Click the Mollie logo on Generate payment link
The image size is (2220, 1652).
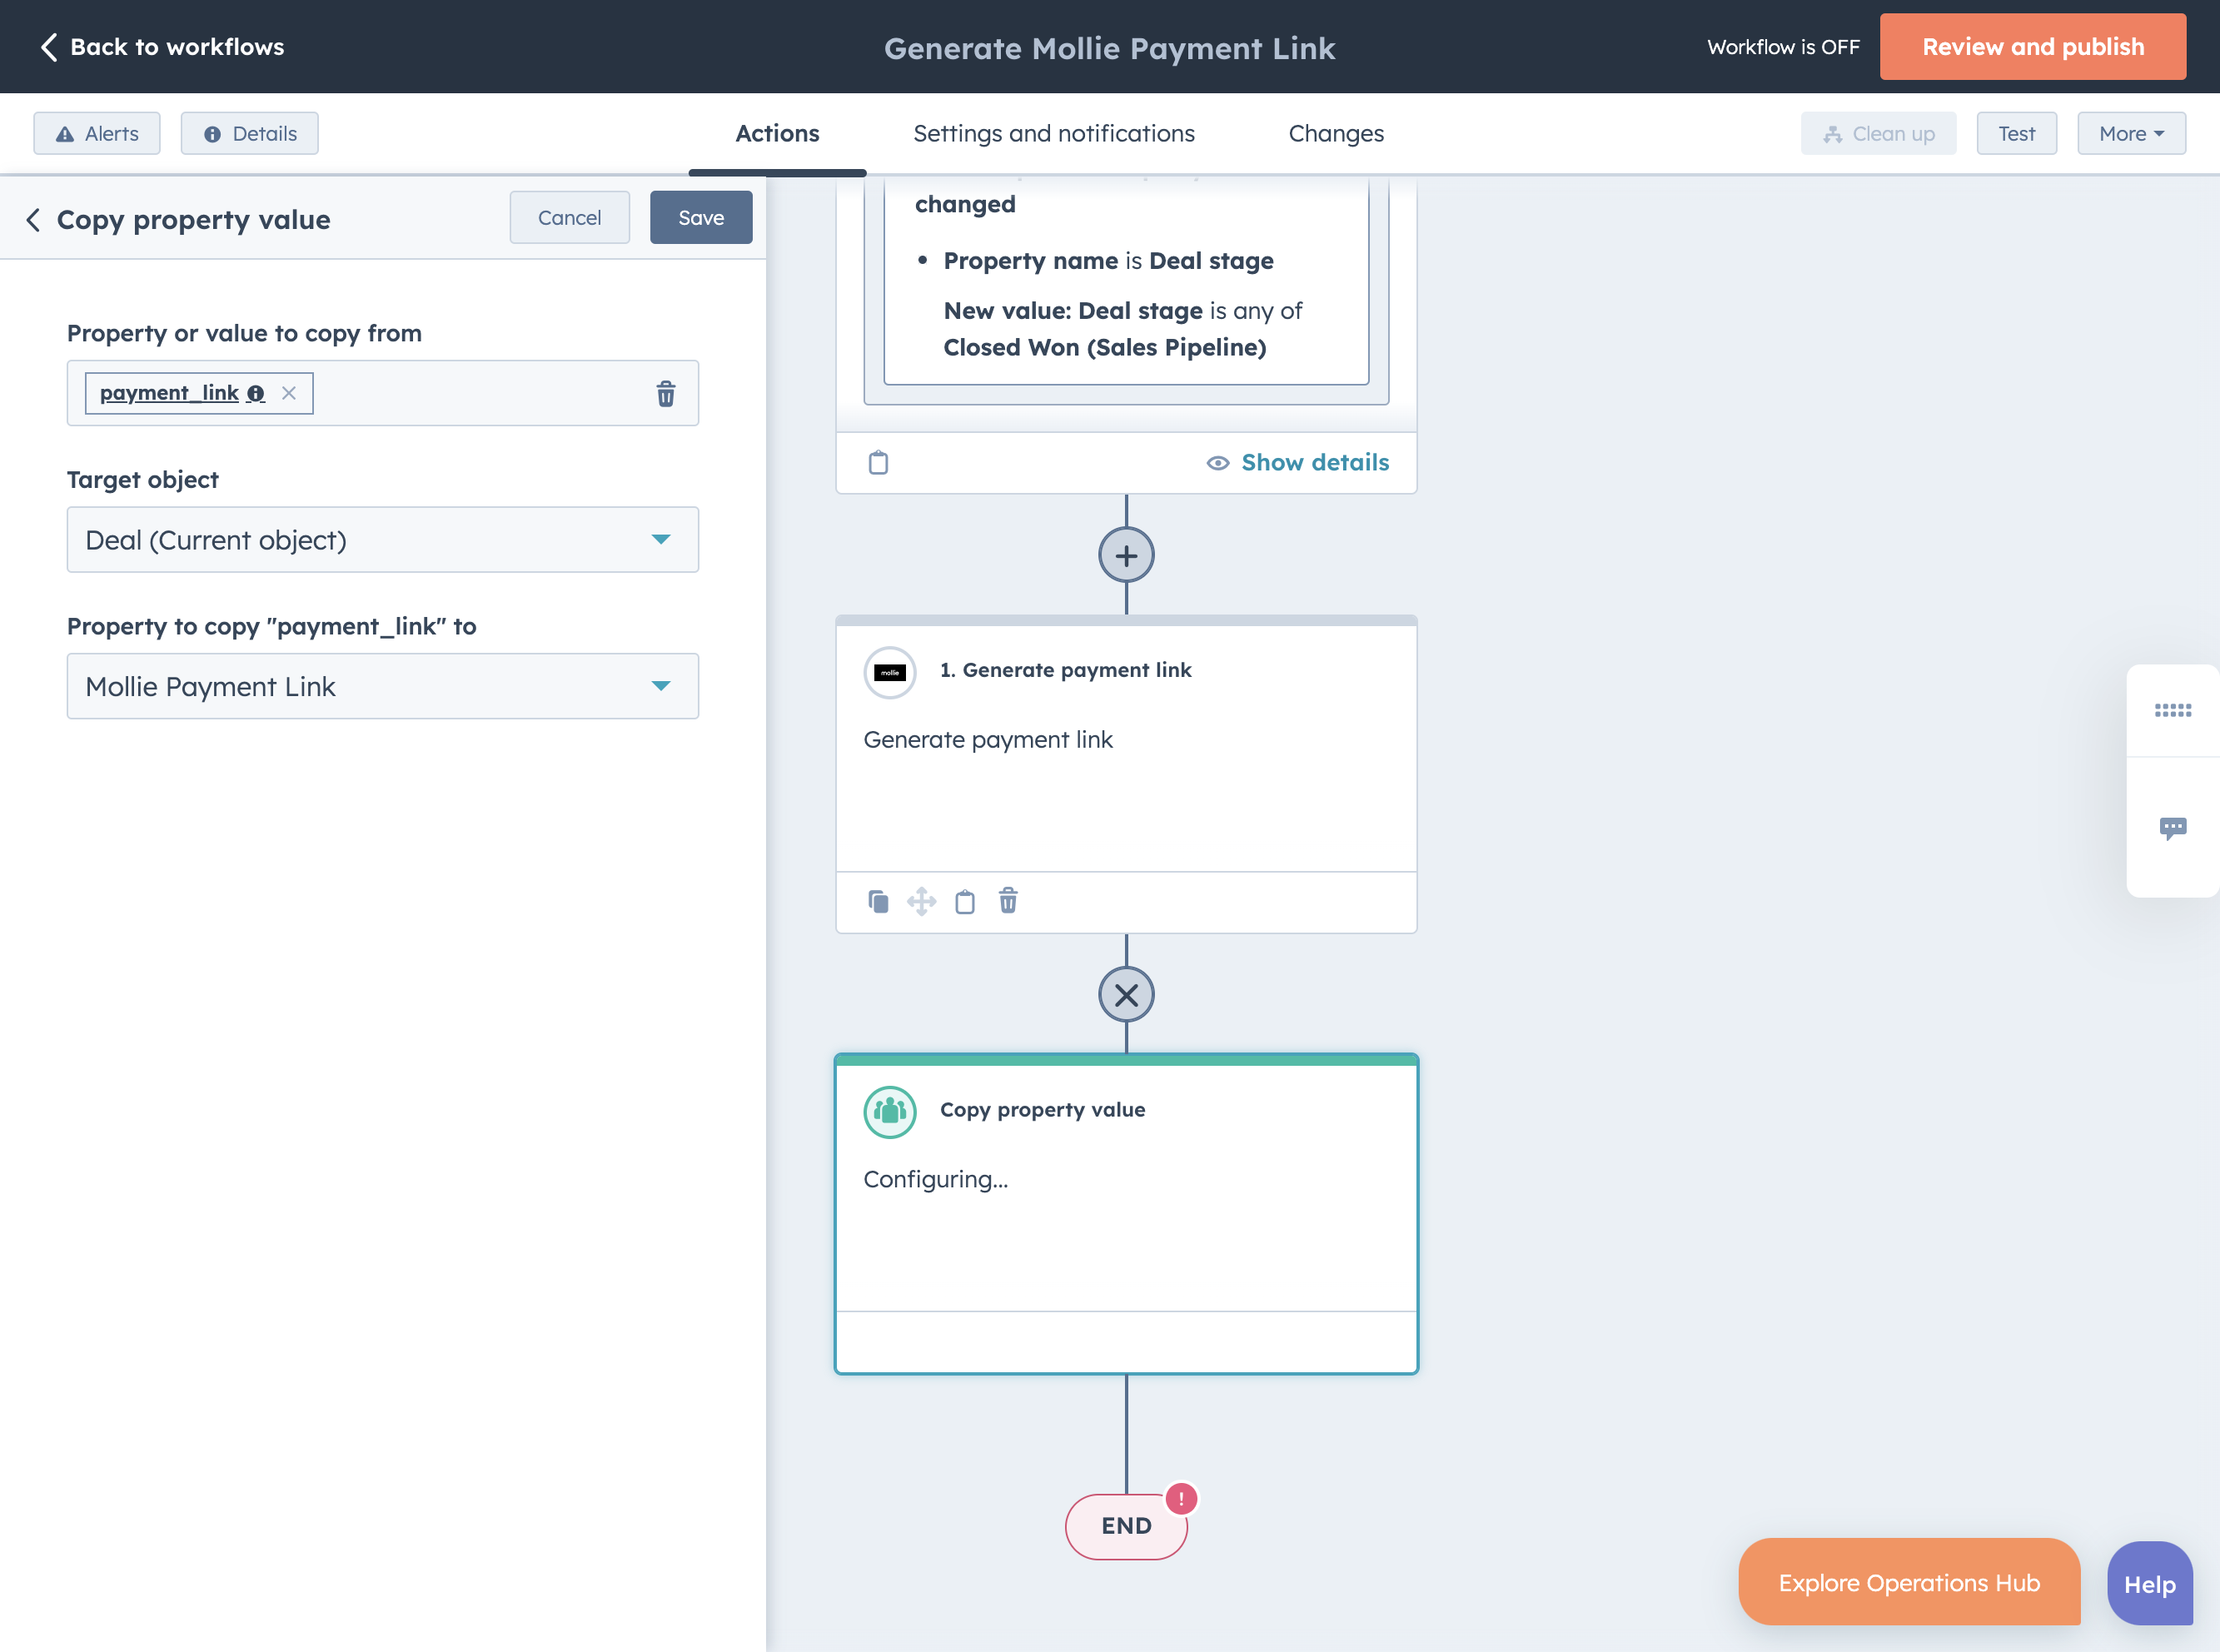pos(890,672)
